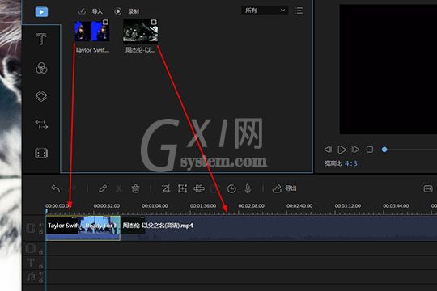Click the 录制 record button

126,11
